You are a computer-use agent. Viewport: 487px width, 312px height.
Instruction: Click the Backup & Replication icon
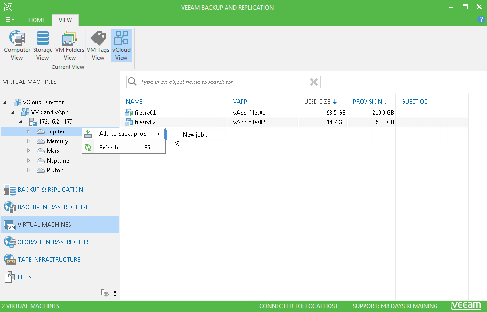click(x=10, y=190)
